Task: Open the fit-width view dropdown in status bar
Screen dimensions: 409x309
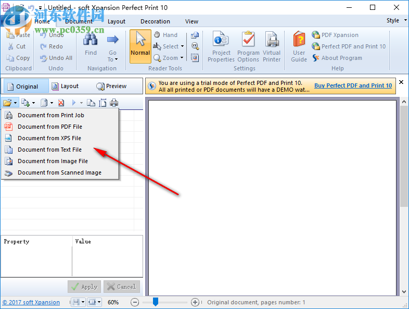Action: click(x=99, y=302)
